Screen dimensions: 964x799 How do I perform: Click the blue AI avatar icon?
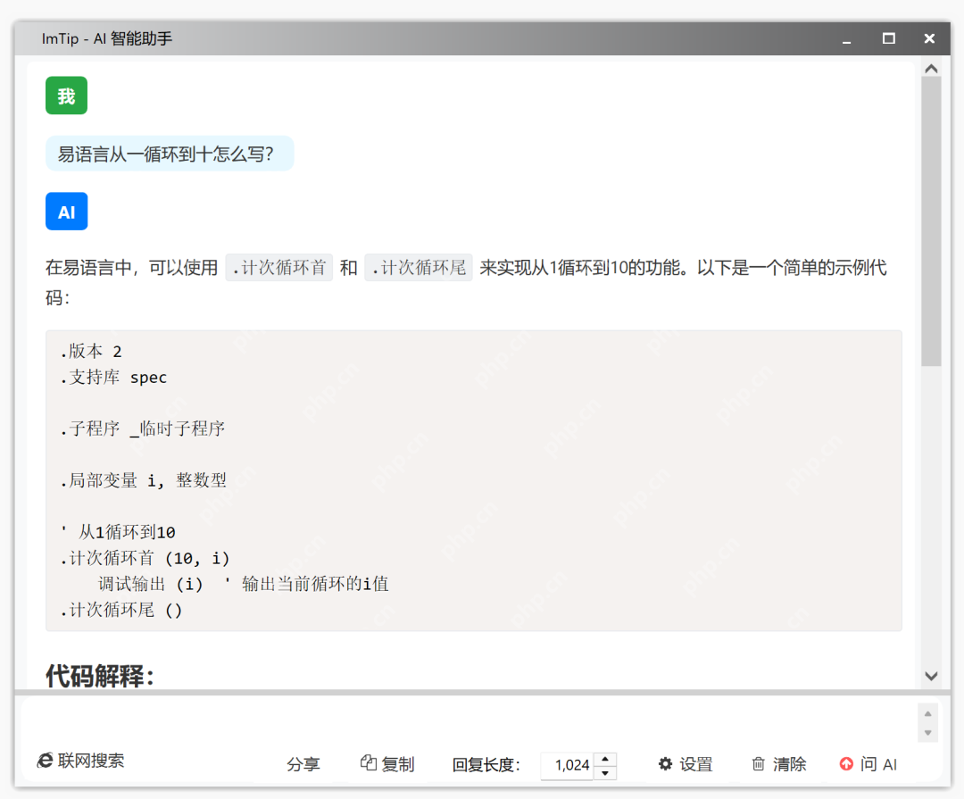point(66,212)
